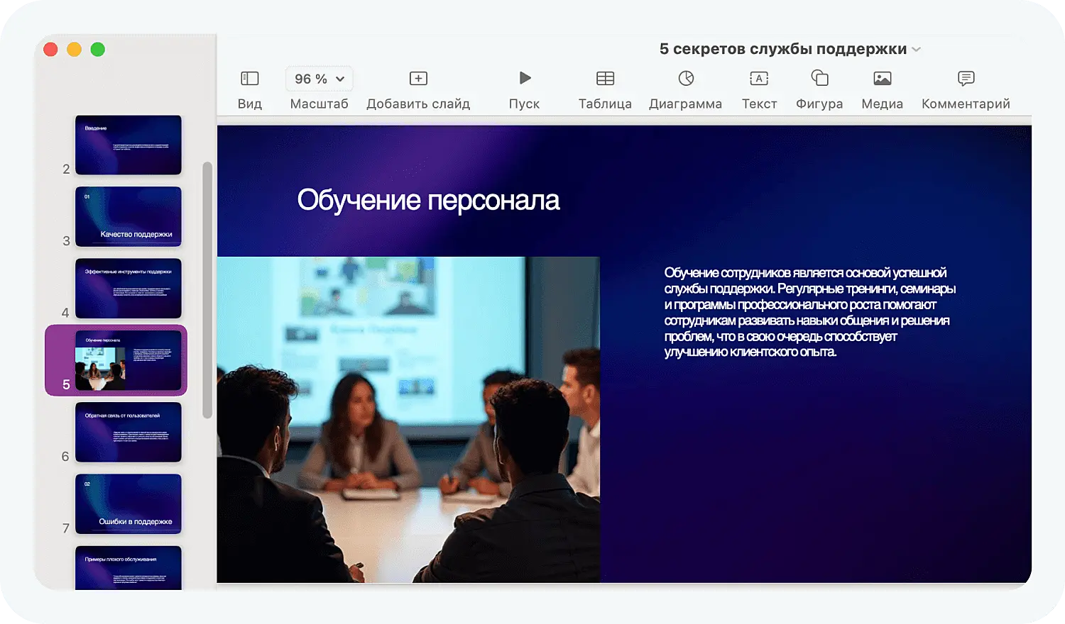Select slide 3 Качество поддержки thumbnail

(x=129, y=217)
